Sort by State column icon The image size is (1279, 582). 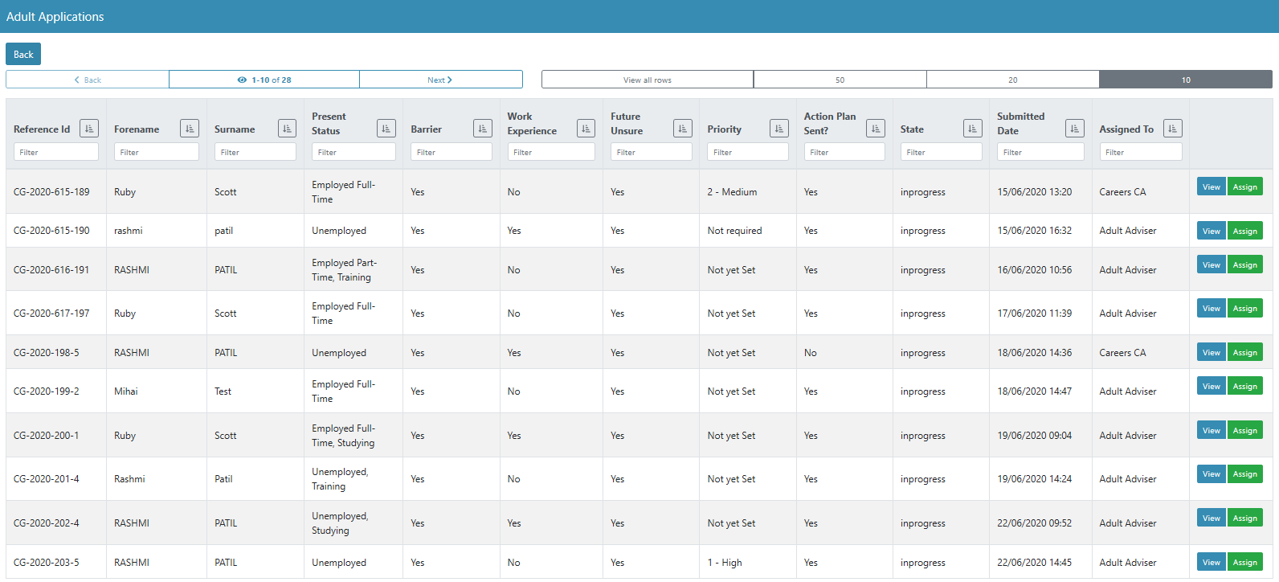[x=973, y=128]
